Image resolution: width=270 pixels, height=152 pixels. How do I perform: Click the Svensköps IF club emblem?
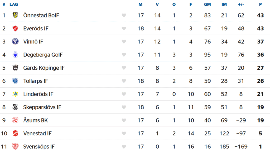pyautogui.click(x=15, y=146)
